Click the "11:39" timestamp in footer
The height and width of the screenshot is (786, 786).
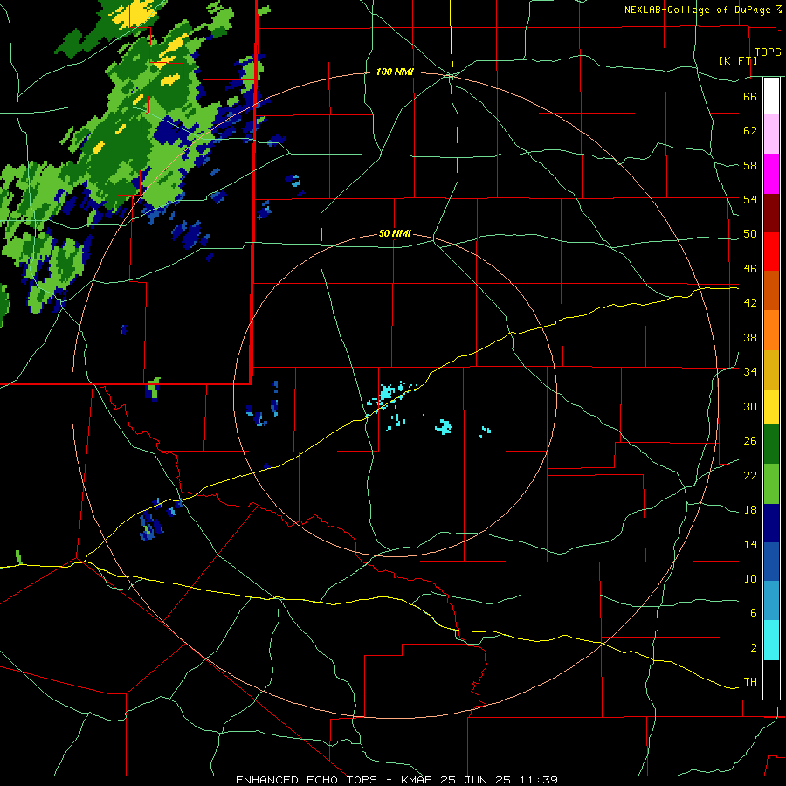[538, 780]
